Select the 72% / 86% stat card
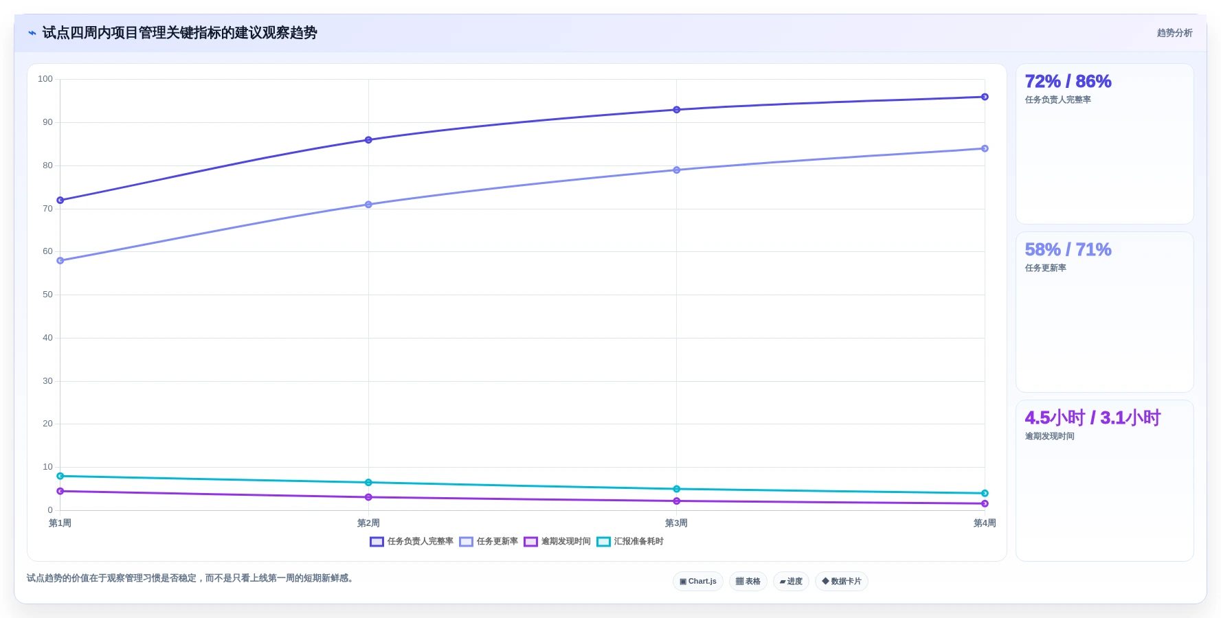This screenshot has width=1221, height=618. point(1104,144)
